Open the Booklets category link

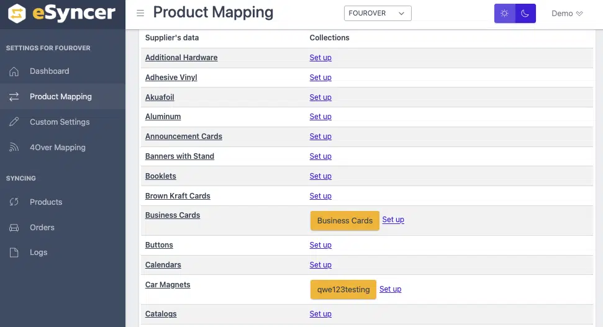point(160,176)
